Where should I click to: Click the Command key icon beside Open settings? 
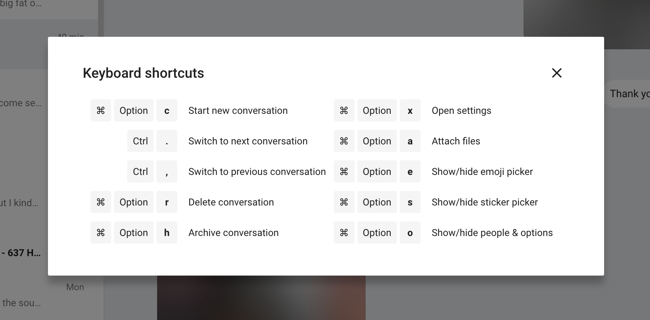(344, 110)
